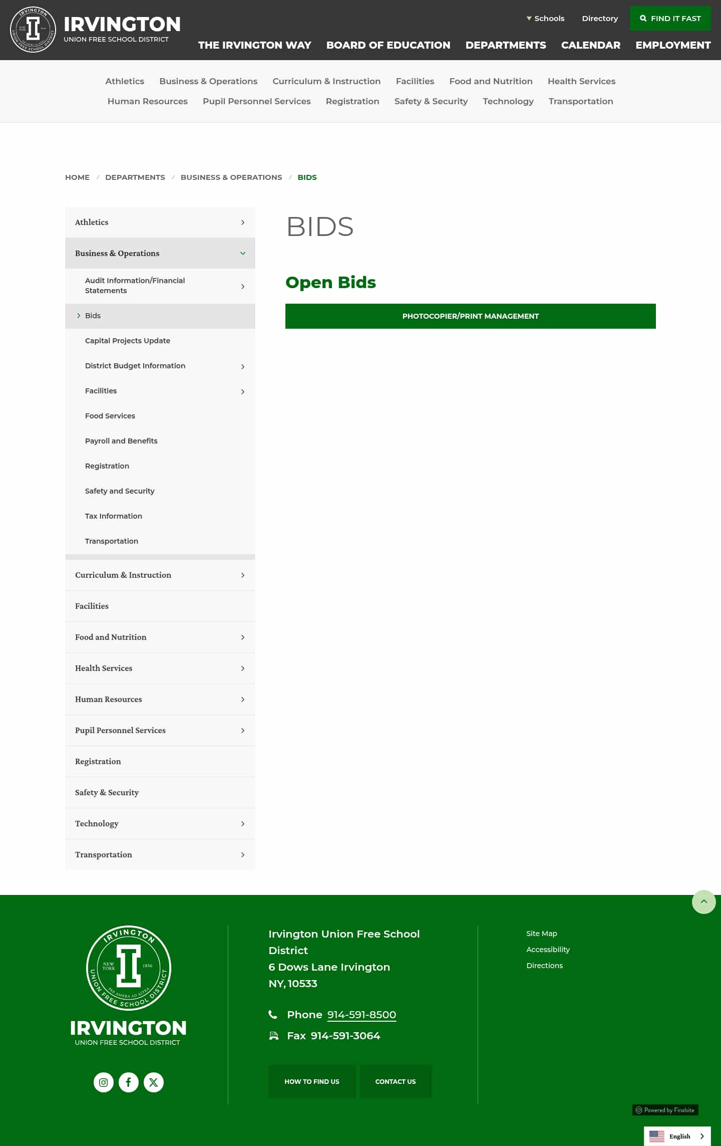Expand the sidebar Transportation chevron at bottom
Image resolution: width=721 pixels, height=1146 pixels.
[243, 855]
